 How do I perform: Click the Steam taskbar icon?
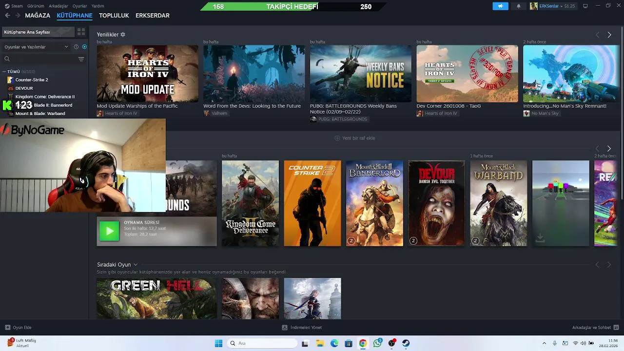(x=406, y=343)
